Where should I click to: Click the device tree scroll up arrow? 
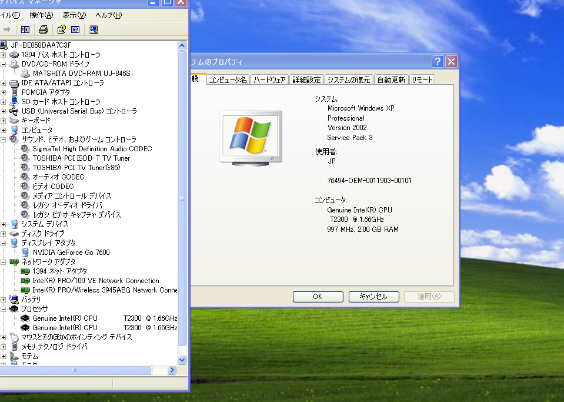(182, 46)
